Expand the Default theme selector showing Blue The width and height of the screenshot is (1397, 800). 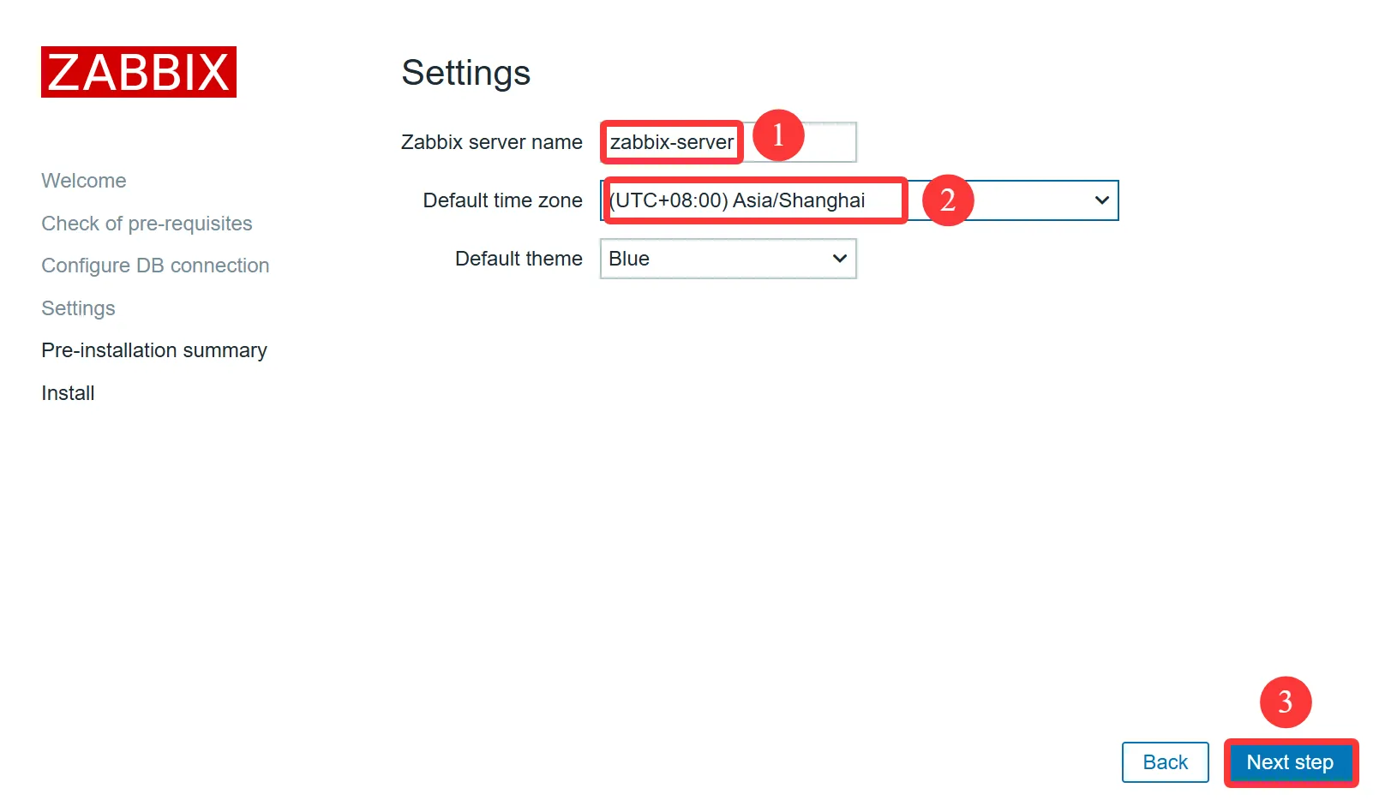[727, 259]
